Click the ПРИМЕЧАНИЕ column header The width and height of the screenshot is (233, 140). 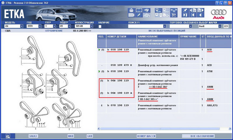[x=190, y=36]
